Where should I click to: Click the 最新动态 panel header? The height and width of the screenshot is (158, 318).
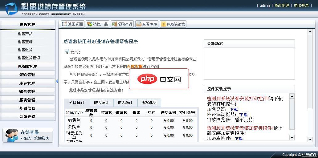click(249, 44)
